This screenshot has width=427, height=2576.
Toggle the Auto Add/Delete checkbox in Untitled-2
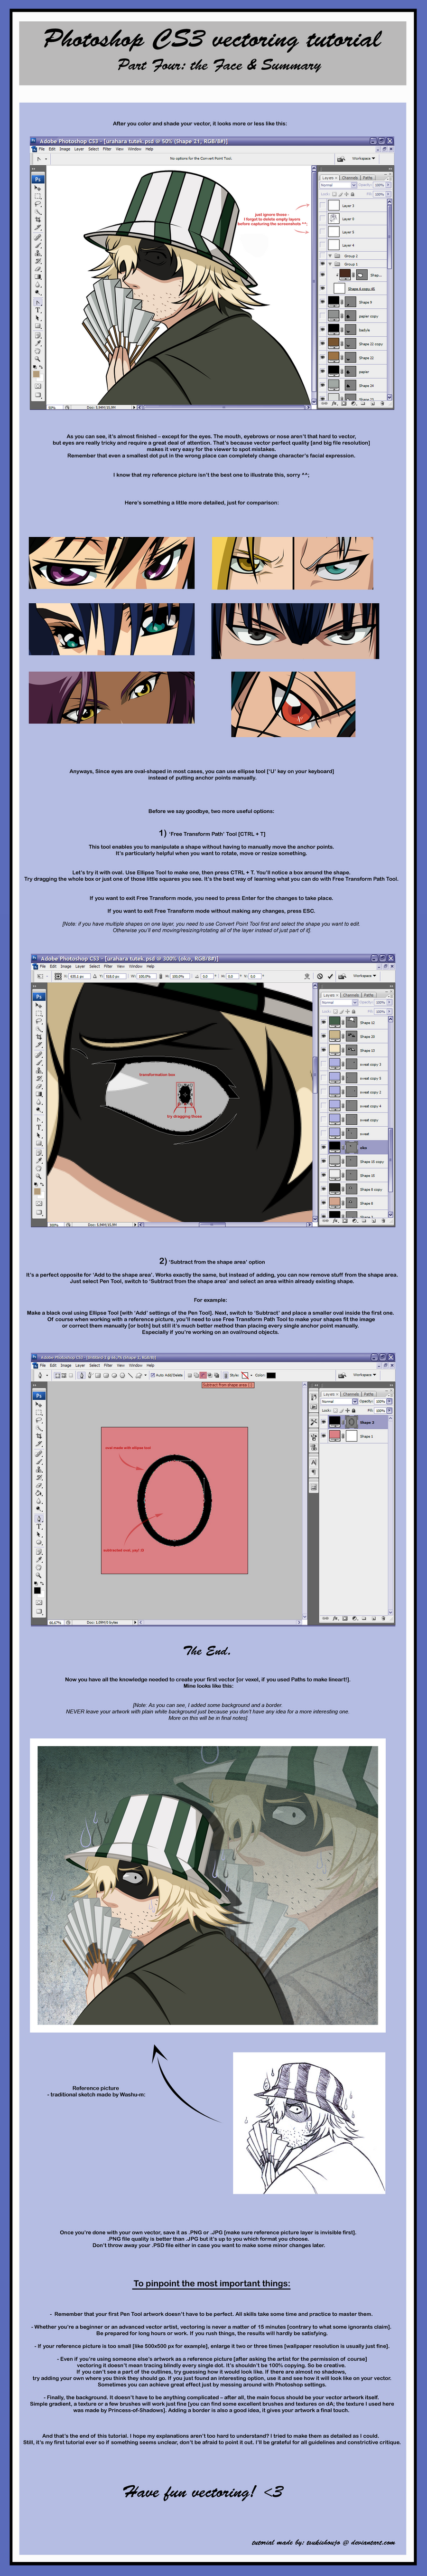[153, 1376]
